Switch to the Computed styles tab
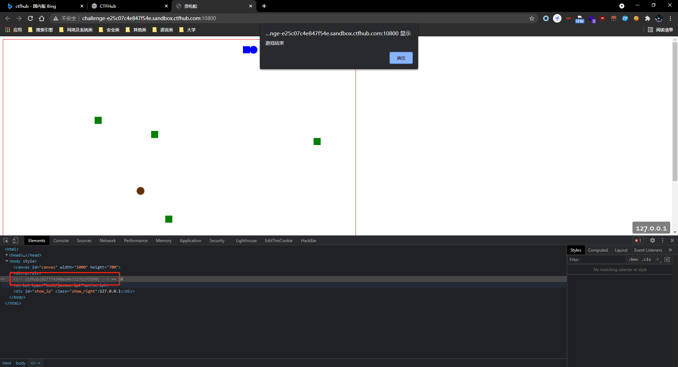 [598, 250]
